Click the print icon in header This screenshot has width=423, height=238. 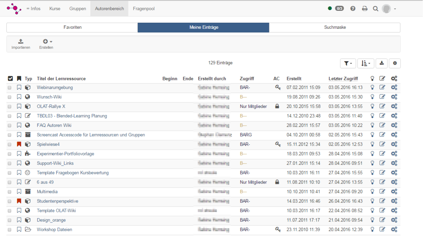[365, 9]
